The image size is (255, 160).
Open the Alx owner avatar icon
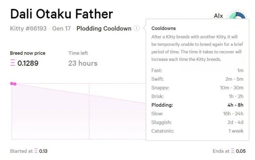(237, 16)
